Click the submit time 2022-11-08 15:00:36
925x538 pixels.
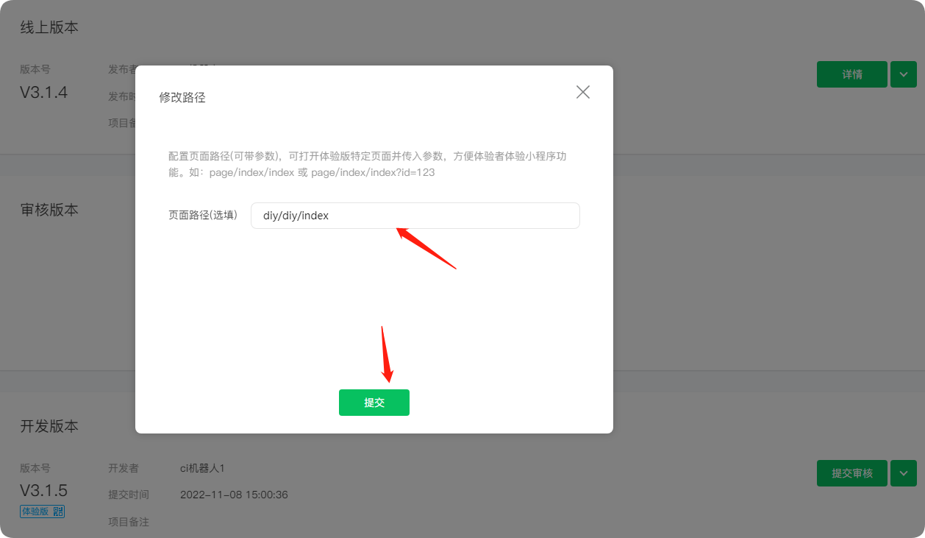[234, 495]
